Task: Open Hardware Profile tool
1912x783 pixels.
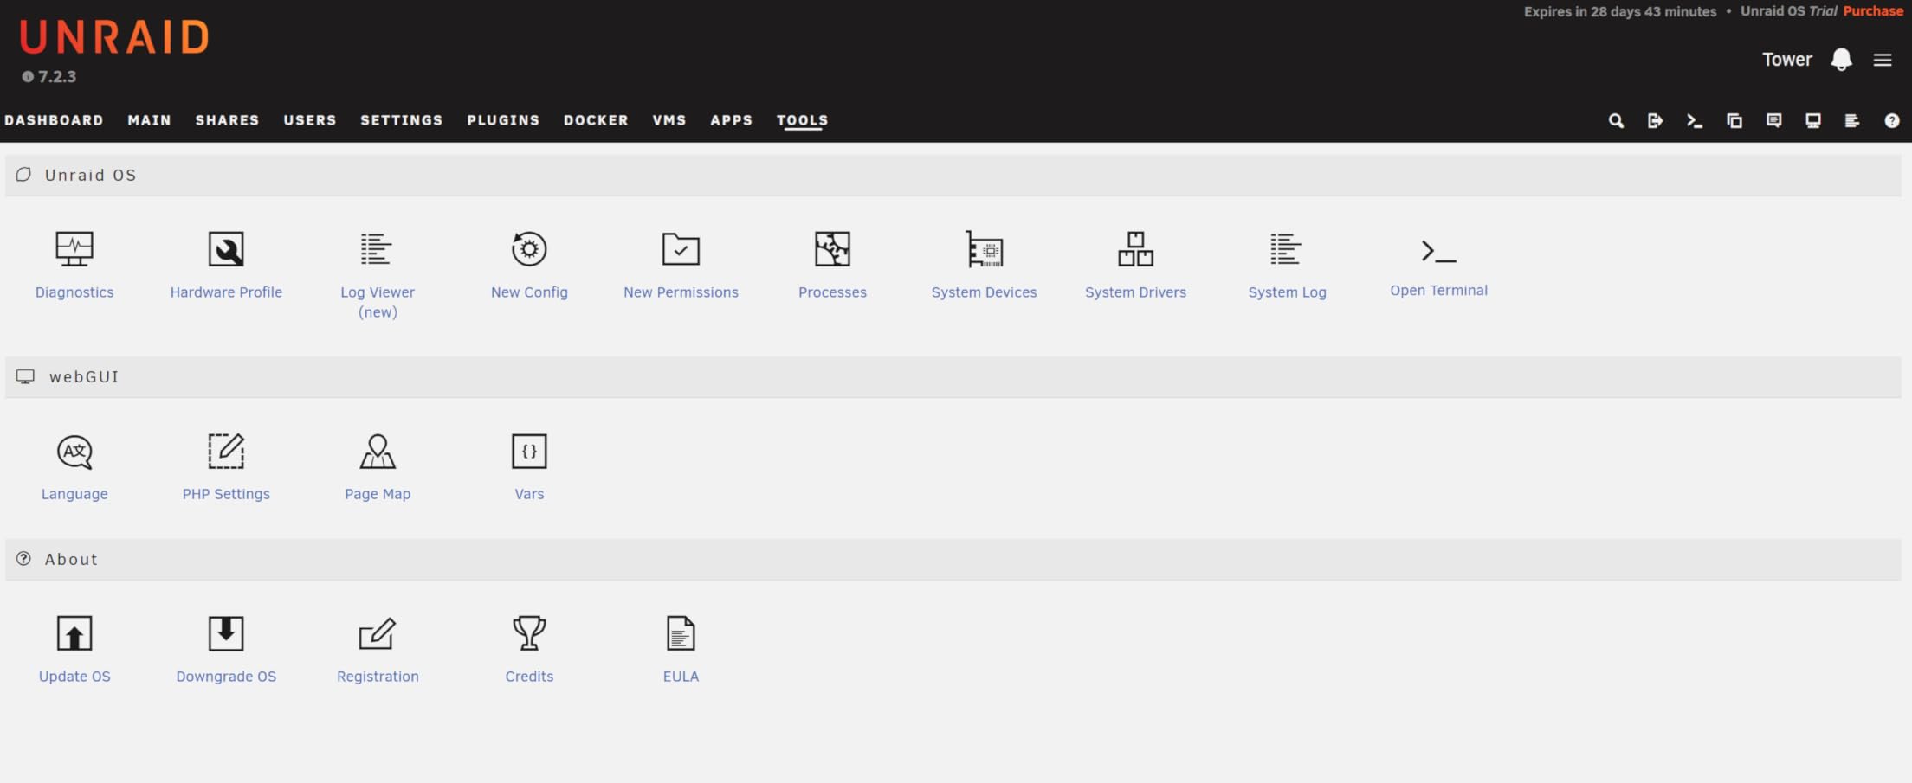Action: pyautogui.click(x=226, y=265)
